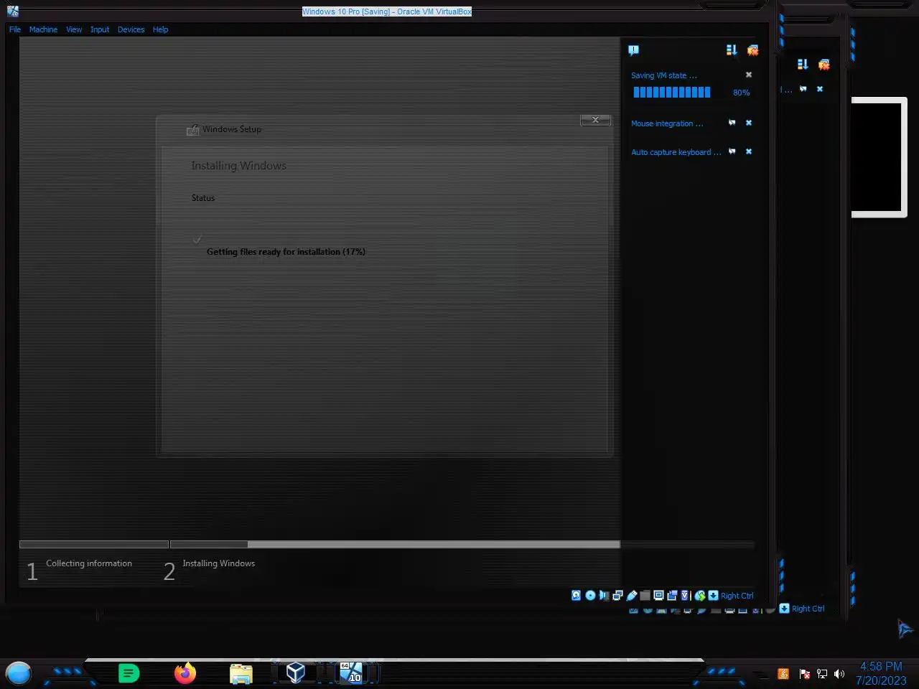Click the Right Ctrl host key label
919x689 pixels.
click(737, 596)
